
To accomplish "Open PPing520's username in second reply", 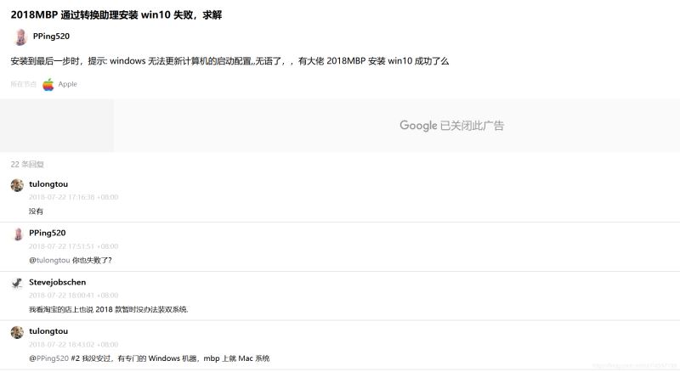I will (x=47, y=233).
